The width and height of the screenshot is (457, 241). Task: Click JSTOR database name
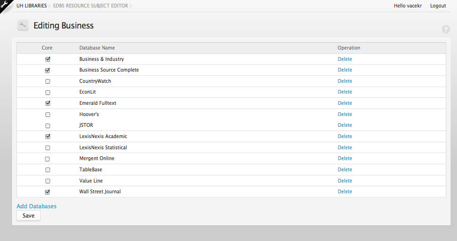pyautogui.click(x=86, y=125)
